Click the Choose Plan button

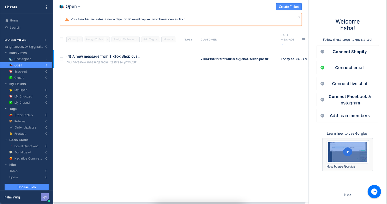click(27, 187)
